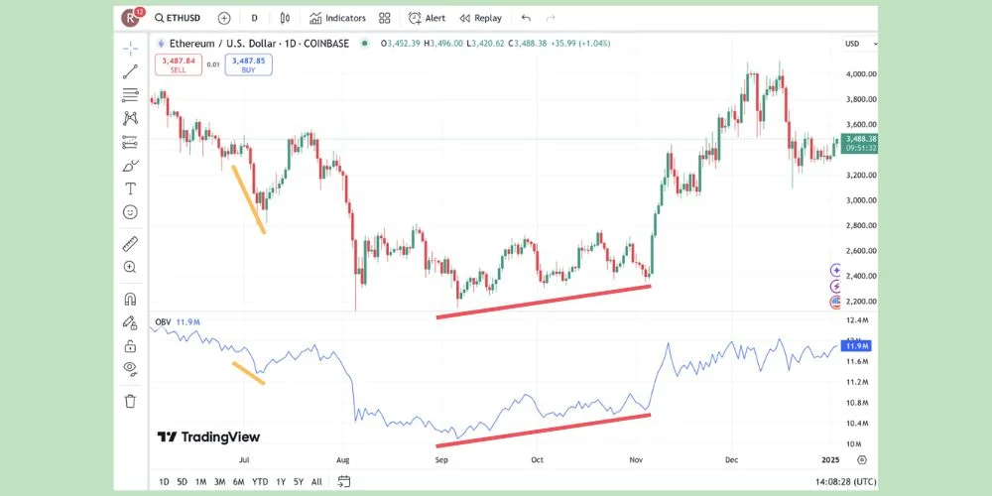Click the red SELL price button

[176, 64]
